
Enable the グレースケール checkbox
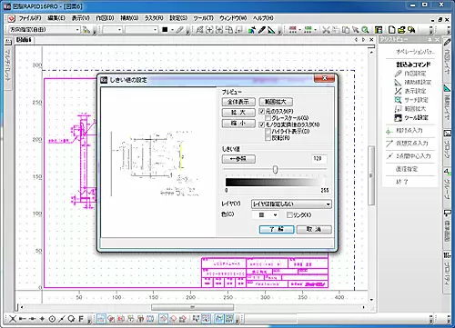268,118
